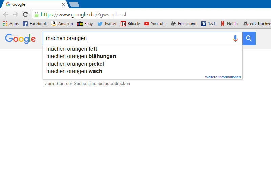Open the edv-buchversand bookmark
This screenshot has width=271, height=169.
257,24
